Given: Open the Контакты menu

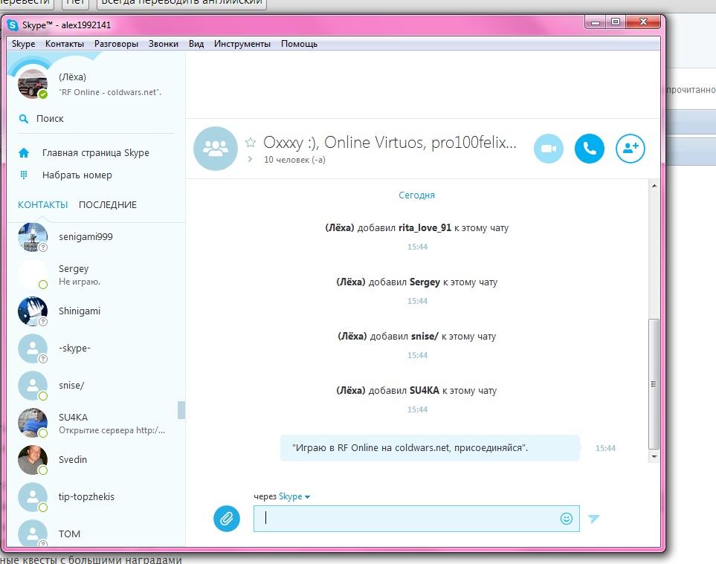Looking at the screenshot, I should pyautogui.click(x=65, y=44).
